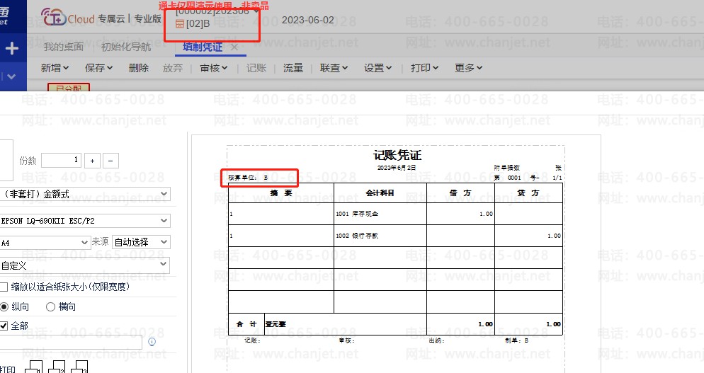Click the 份数 copies input field
The height and width of the screenshot is (373, 704).
tap(61, 160)
